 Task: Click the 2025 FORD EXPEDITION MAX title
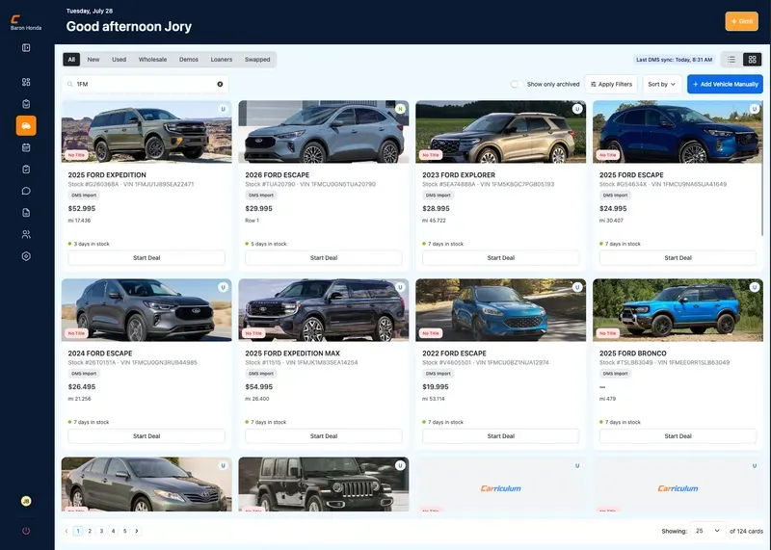(x=293, y=354)
